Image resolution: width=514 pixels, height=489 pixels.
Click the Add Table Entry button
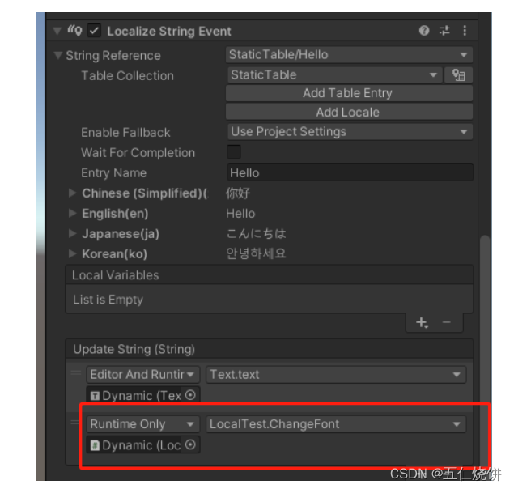point(349,93)
